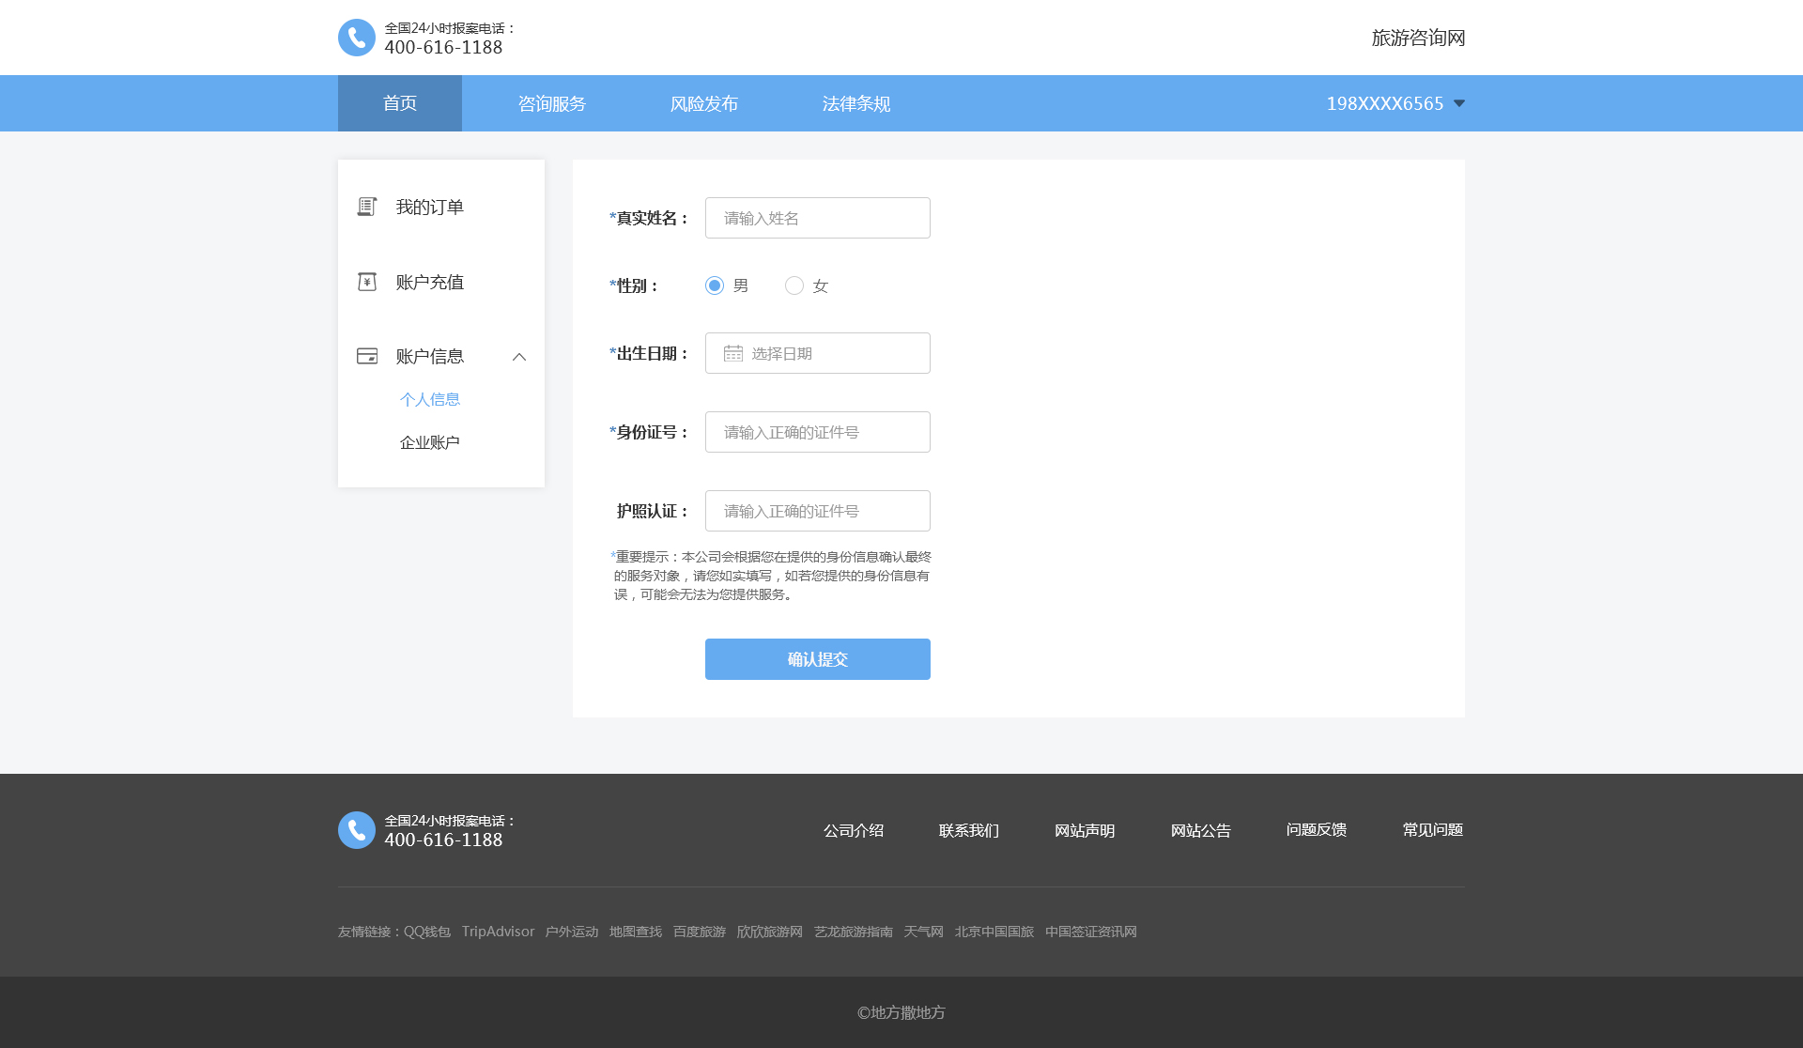This screenshot has height=1048, width=1803.
Task: Open the 198XXXX6565 account dropdown arrow
Action: point(1459,103)
